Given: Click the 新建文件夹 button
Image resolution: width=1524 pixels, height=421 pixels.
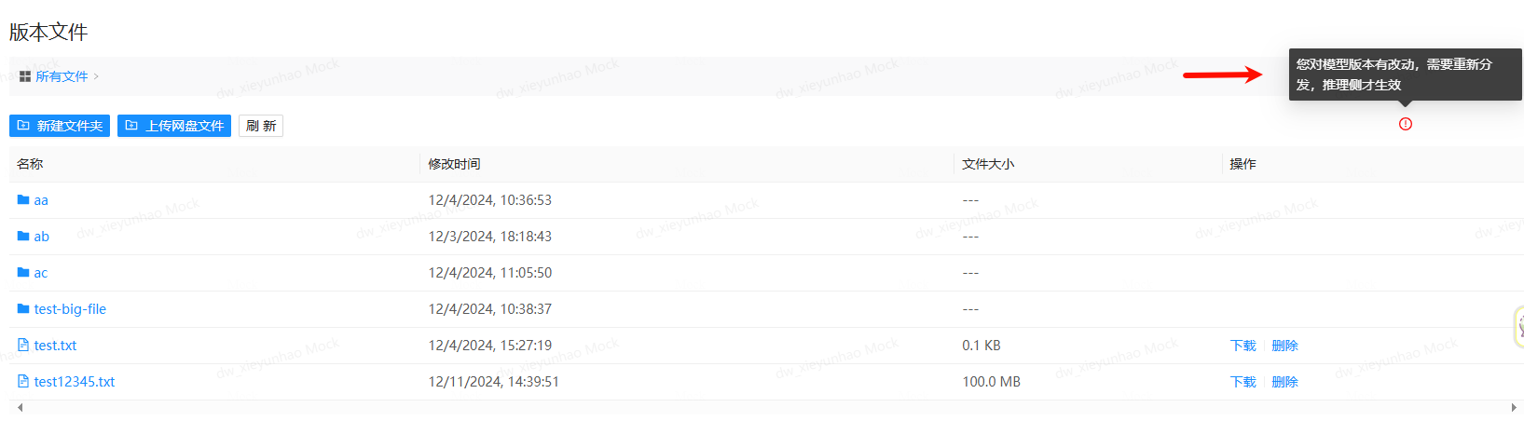Looking at the screenshot, I should tap(60, 126).
